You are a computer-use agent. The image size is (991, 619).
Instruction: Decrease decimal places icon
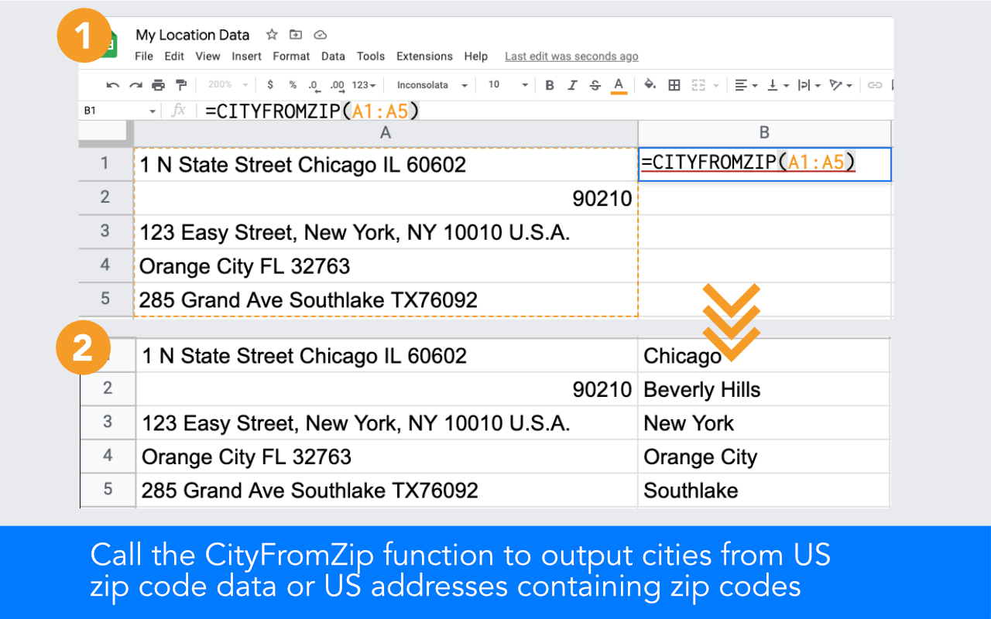pyautogui.click(x=314, y=85)
